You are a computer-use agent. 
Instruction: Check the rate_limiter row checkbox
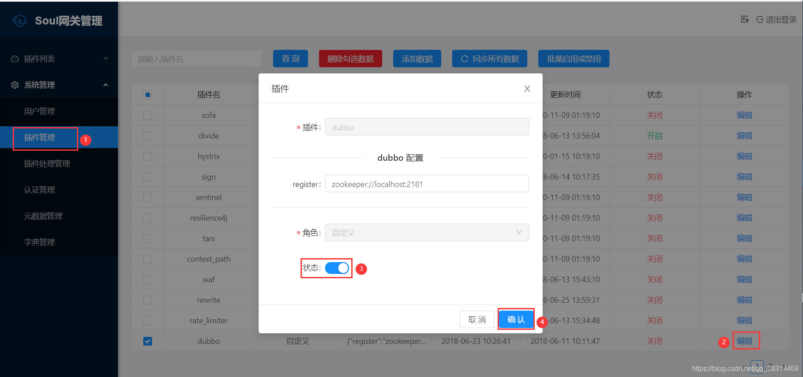coord(148,321)
